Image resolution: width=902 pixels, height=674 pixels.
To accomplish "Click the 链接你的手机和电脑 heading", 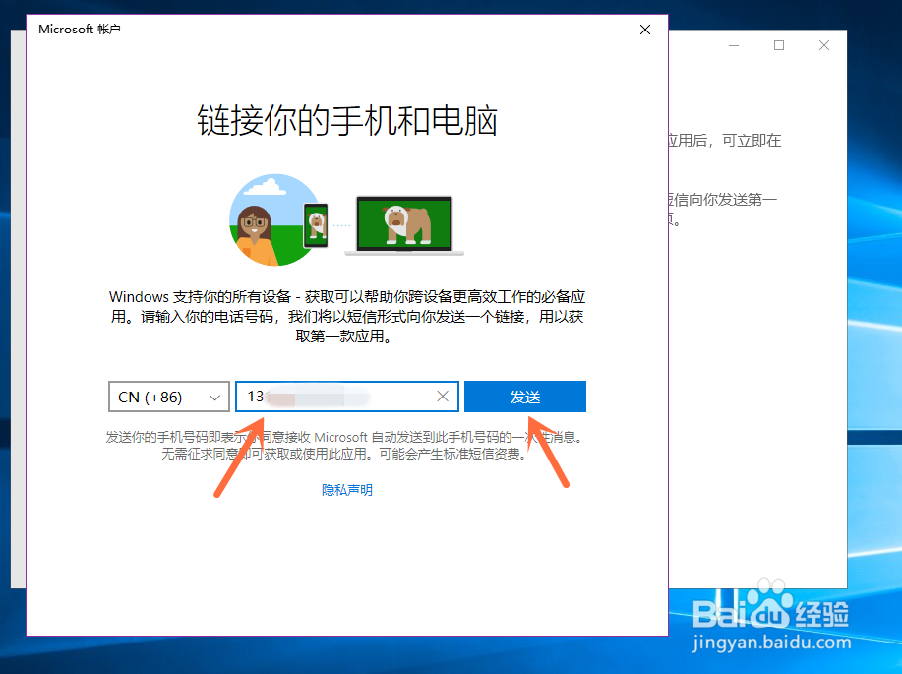I will (x=347, y=120).
